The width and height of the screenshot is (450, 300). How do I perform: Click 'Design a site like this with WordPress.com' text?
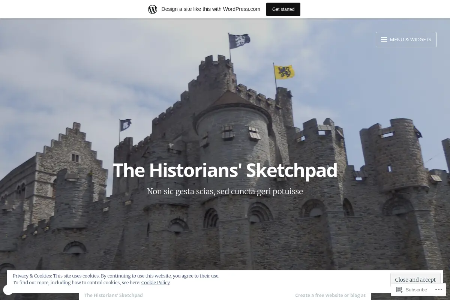pyautogui.click(x=211, y=9)
